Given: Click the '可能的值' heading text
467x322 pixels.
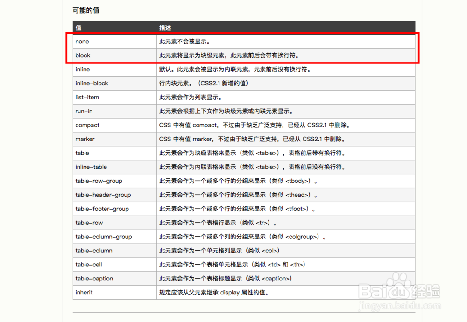Looking at the screenshot, I should [86, 10].
